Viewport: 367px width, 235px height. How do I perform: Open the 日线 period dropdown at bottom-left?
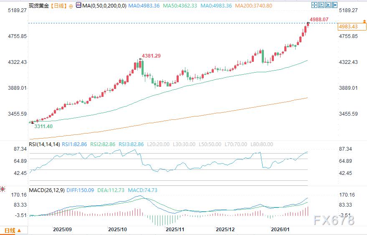coord(12,230)
